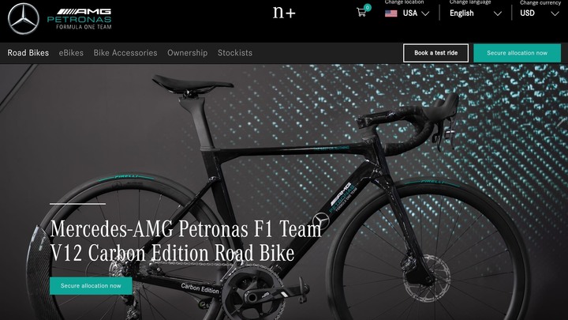Click the road bike hero image
Screen dimensions: 568x320
(x=284, y=191)
